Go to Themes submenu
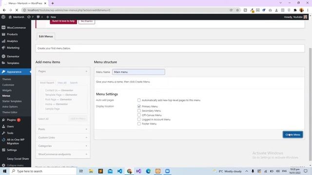 coord(6,79)
